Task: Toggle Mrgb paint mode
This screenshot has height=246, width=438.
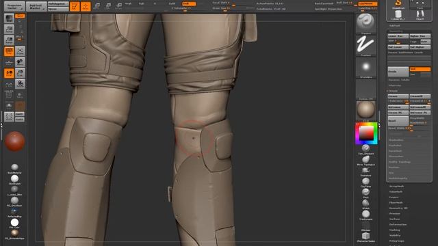Action: point(128,3)
